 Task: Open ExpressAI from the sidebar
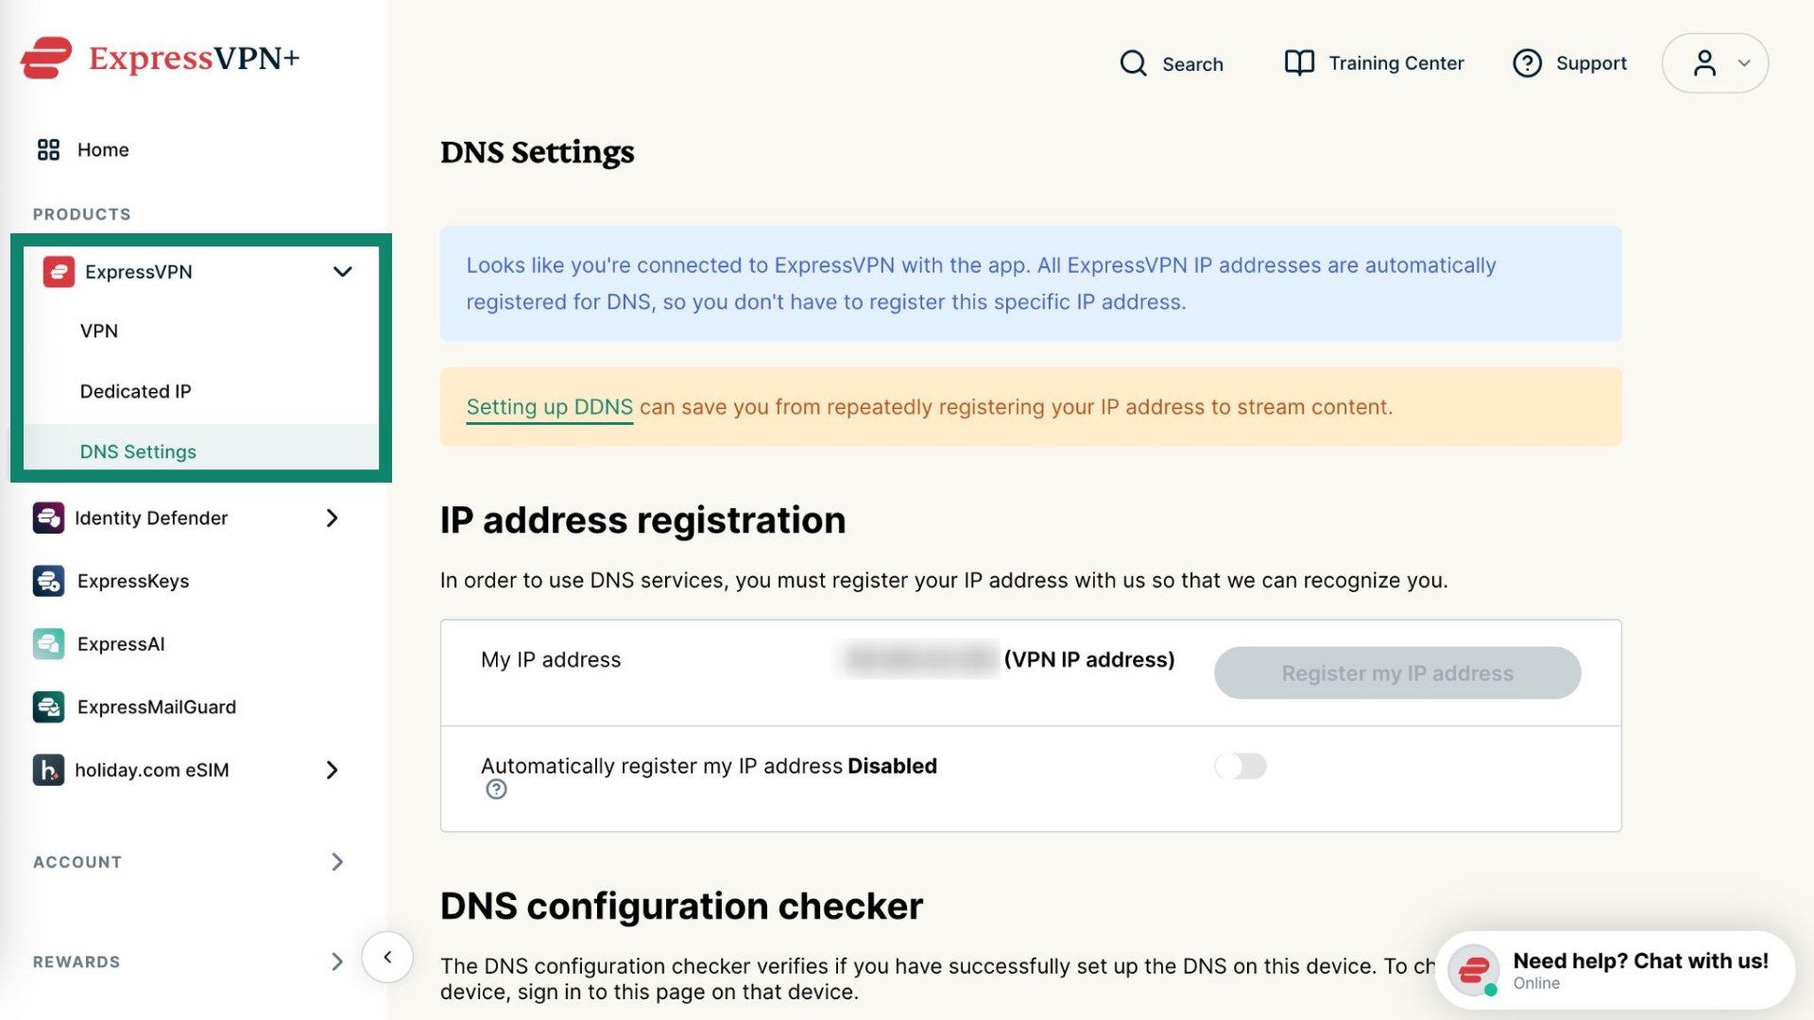tap(121, 644)
